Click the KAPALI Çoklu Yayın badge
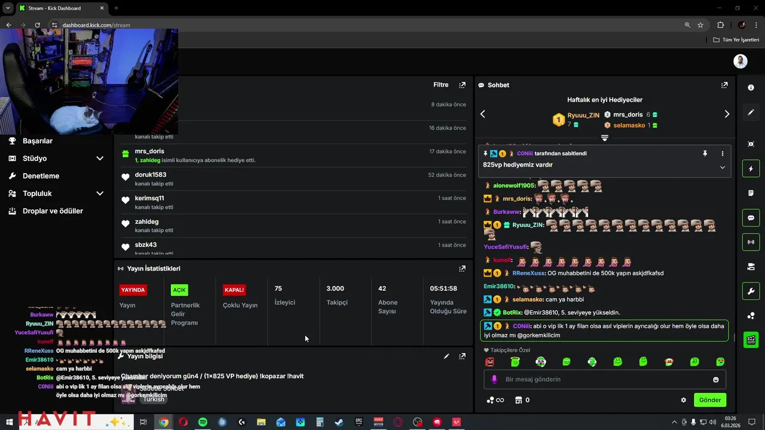 [x=234, y=290]
